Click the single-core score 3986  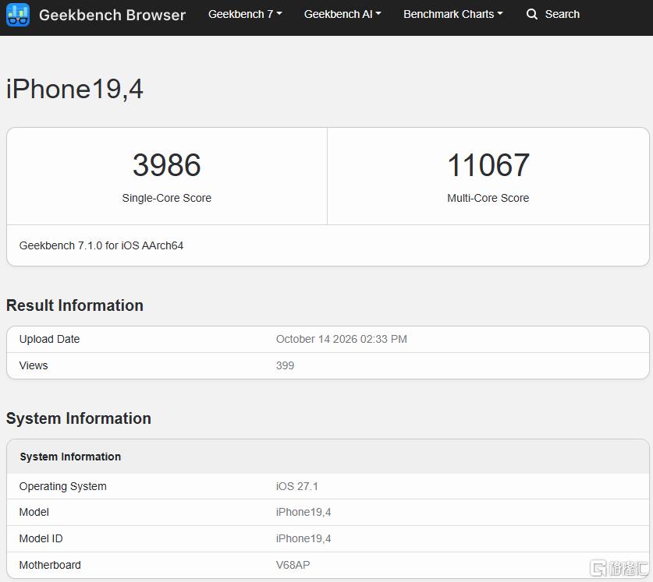click(x=167, y=164)
